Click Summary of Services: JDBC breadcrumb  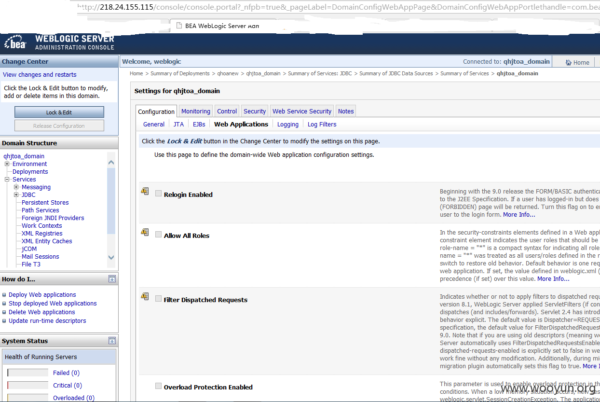320,73
